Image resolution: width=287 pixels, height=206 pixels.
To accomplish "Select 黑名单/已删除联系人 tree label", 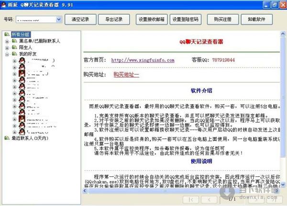I will (40, 41).
